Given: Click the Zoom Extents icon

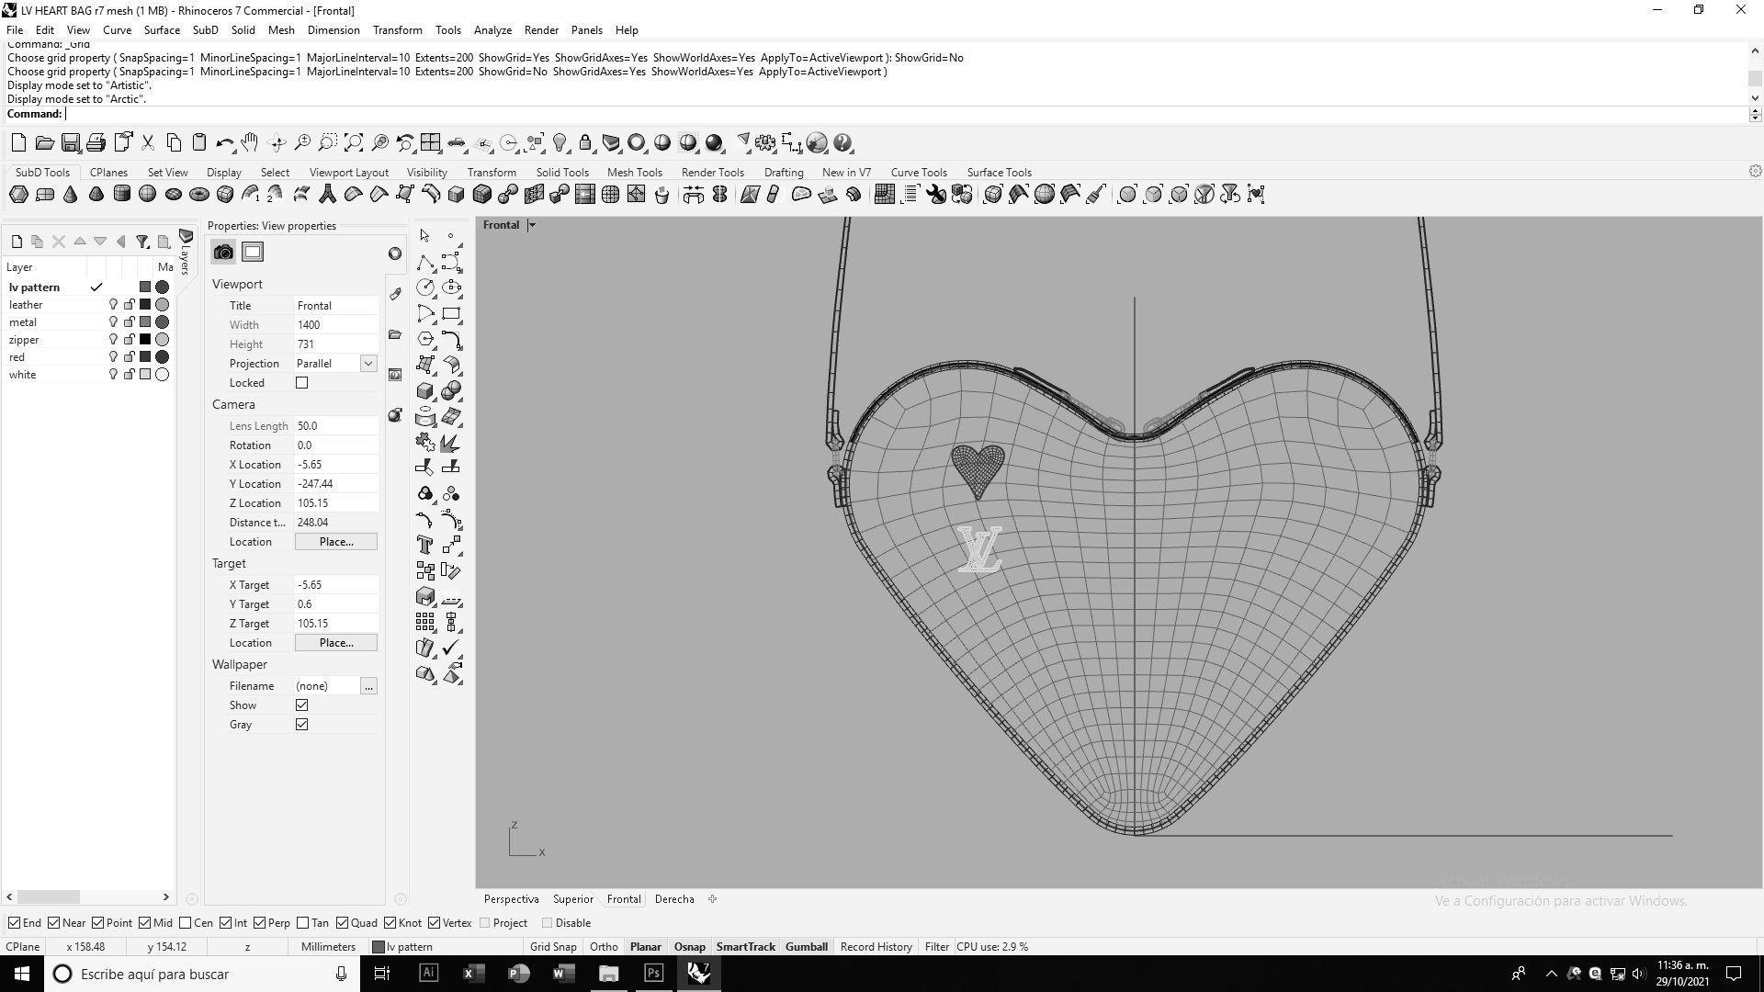Looking at the screenshot, I should click(354, 143).
